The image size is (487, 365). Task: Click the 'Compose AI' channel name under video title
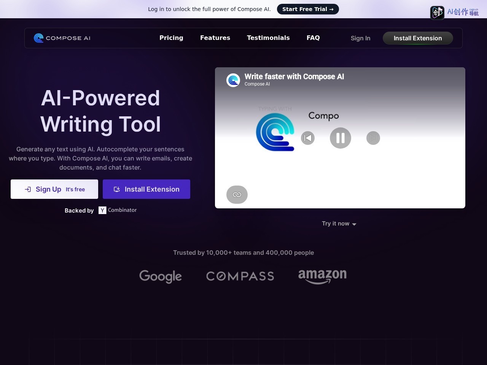pos(257,84)
